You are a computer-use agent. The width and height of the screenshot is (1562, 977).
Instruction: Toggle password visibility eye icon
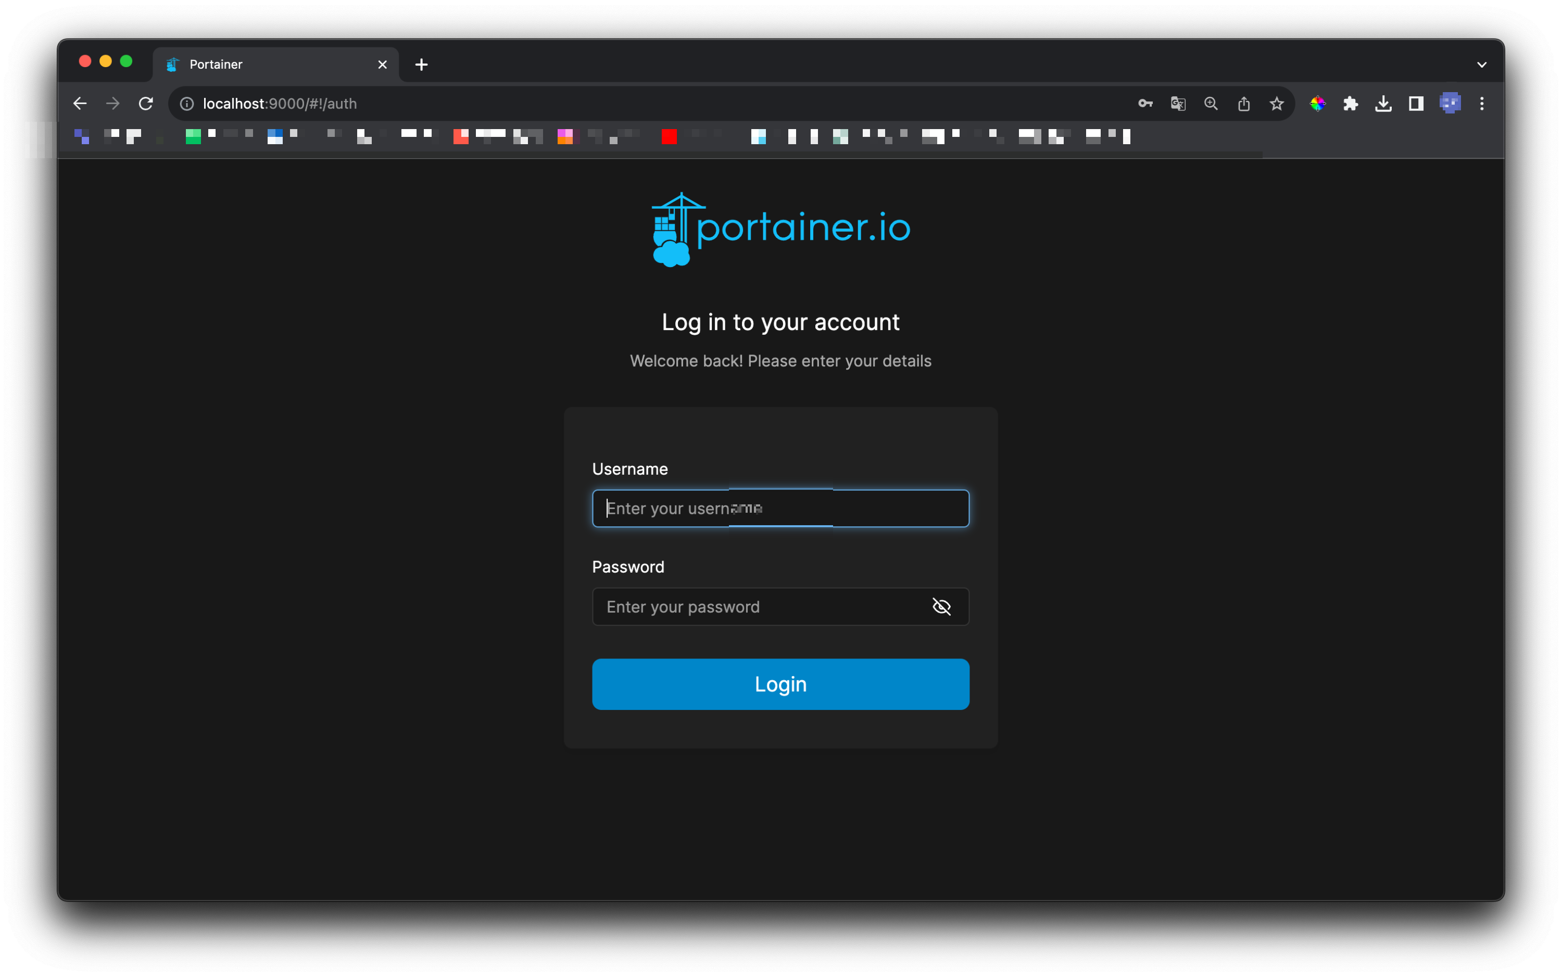point(941,607)
